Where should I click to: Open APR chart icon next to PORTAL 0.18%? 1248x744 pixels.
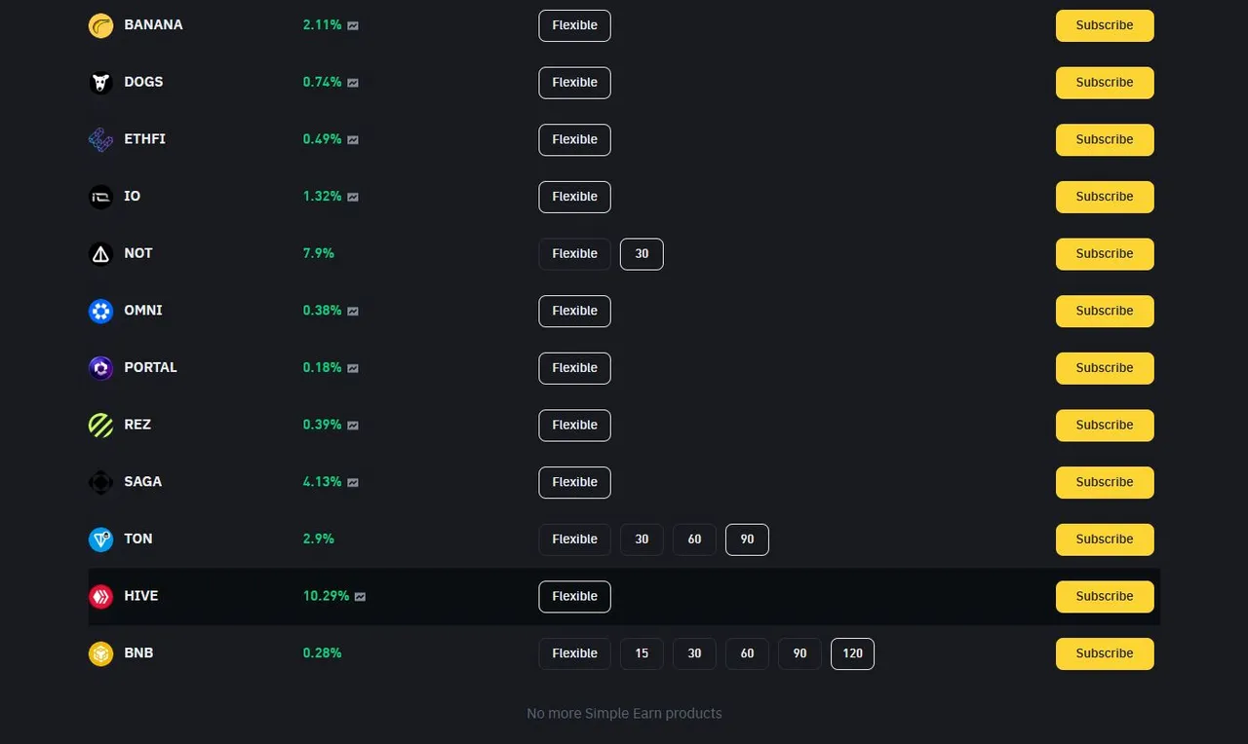coord(353,368)
